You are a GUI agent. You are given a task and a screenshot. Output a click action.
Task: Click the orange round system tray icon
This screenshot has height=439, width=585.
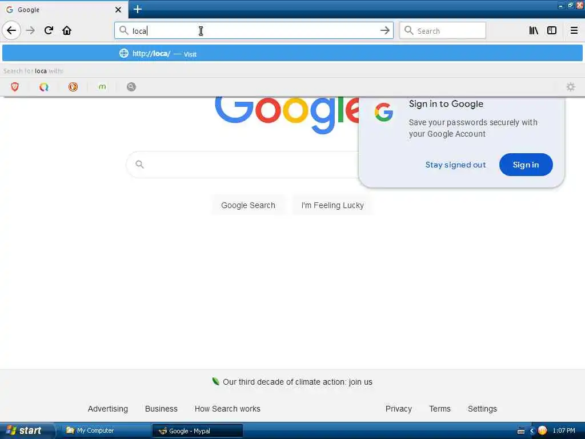542,431
